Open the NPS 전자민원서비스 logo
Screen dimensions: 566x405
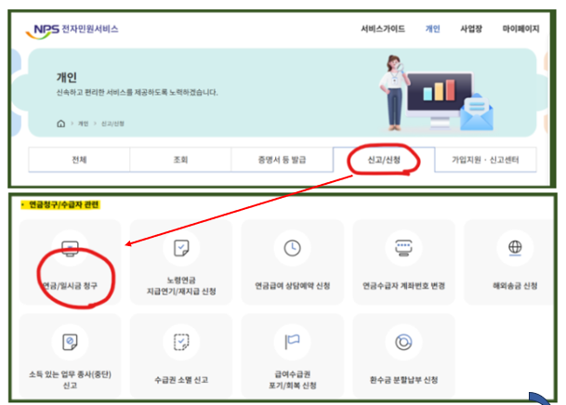point(72,31)
